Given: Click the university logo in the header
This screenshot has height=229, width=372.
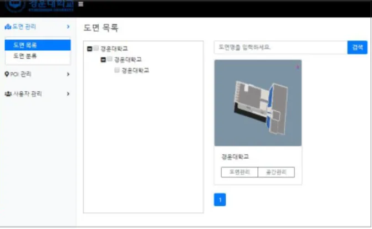Looking at the screenshot, I should pyautogui.click(x=39, y=5).
